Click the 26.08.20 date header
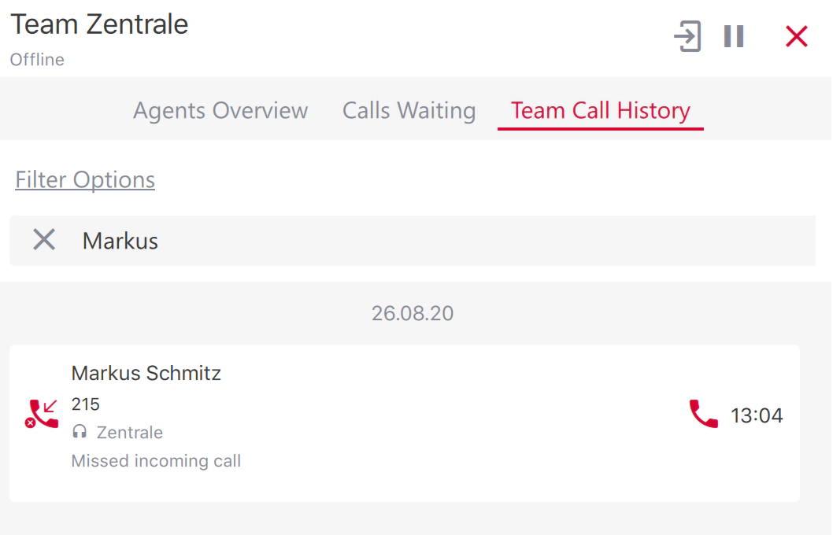Viewport: 833px width, 535px height. point(413,313)
